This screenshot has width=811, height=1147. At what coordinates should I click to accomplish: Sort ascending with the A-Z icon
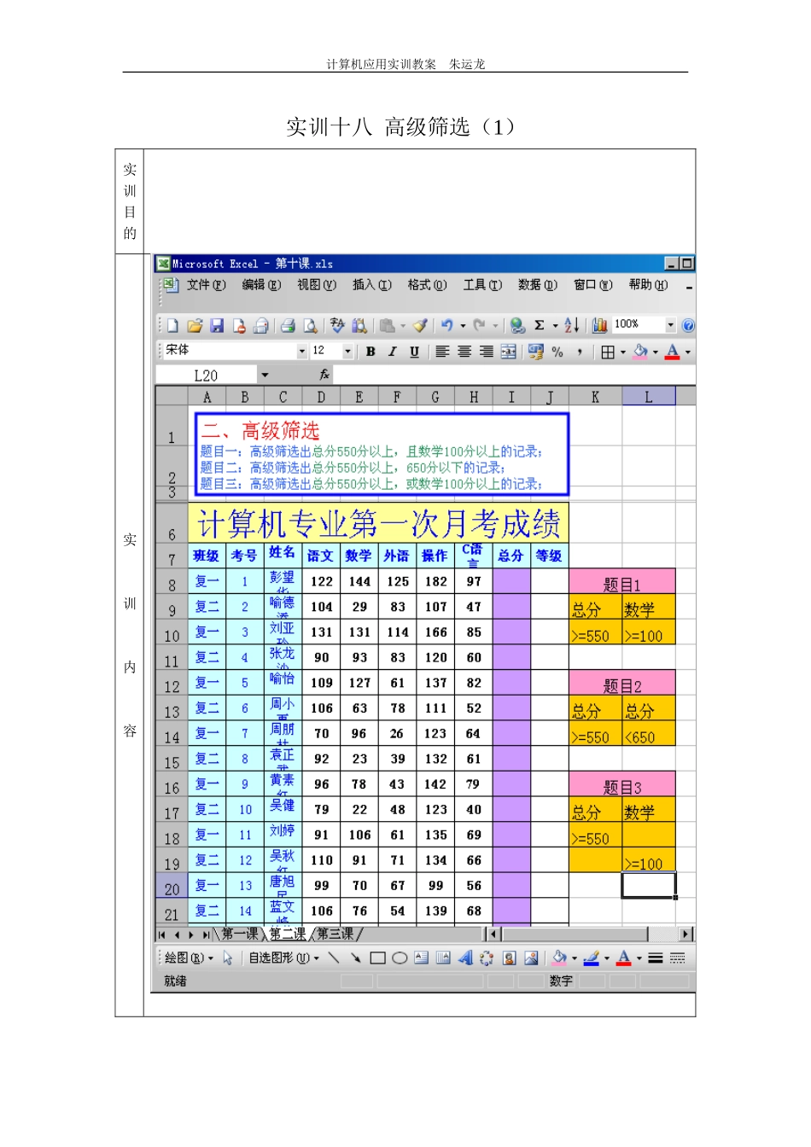coord(572,325)
